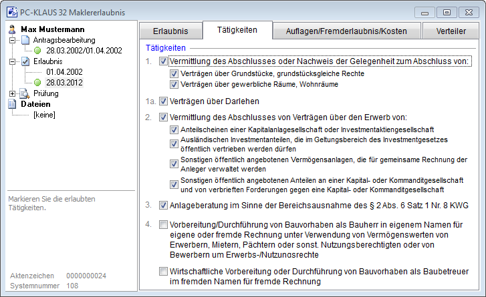Expand the Prüfung tree node
Image resolution: width=486 pixels, height=297 pixels.
[x=13, y=93]
